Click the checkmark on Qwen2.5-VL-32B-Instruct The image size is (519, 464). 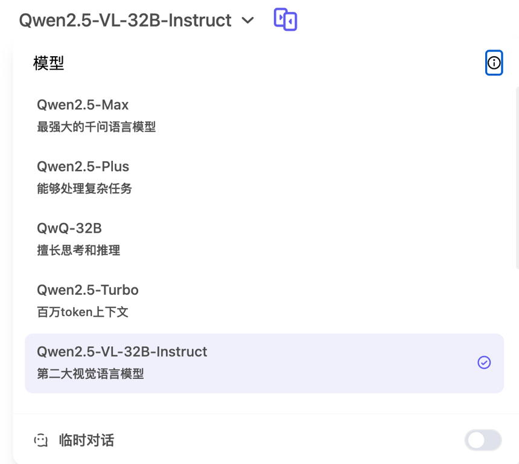484,362
